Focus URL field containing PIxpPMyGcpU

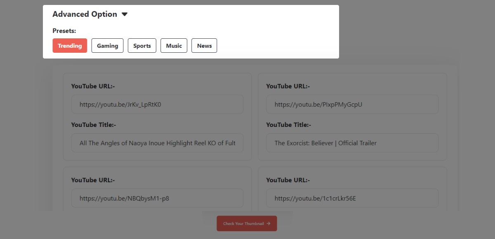click(x=352, y=105)
